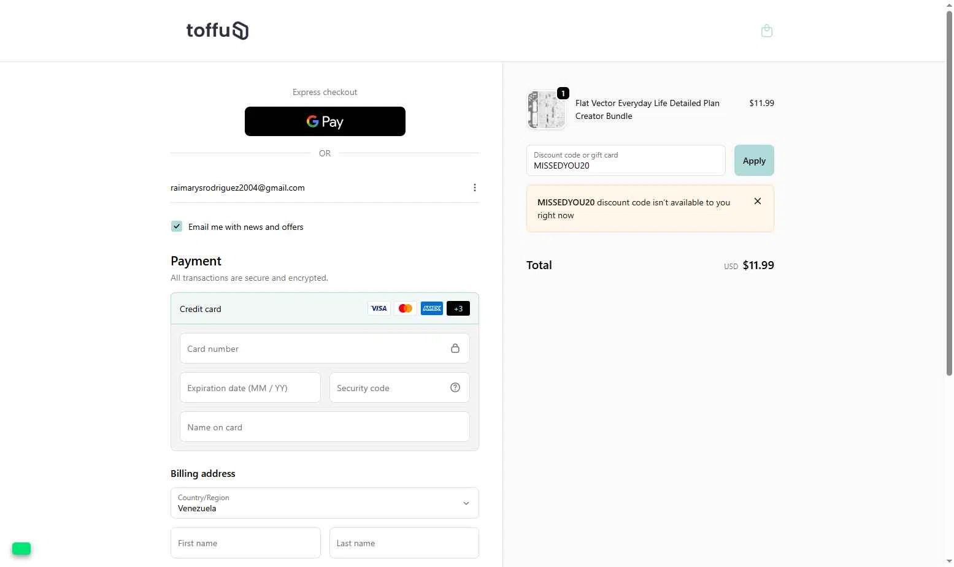Click the lock icon in Card number field
Screen dimensions: 954x567
pyautogui.click(x=455, y=348)
